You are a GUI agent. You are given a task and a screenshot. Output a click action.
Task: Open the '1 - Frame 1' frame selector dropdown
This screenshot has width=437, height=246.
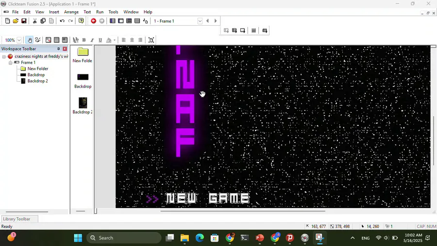[200, 21]
